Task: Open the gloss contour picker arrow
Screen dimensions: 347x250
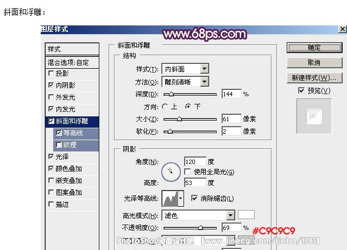Action: click(x=180, y=199)
